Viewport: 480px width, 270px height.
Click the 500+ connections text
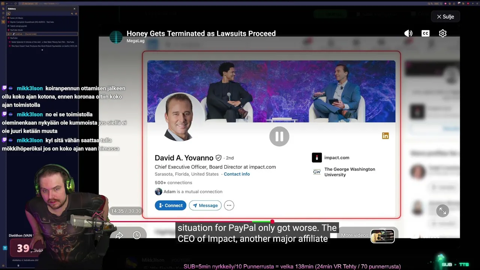tap(173, 183)
